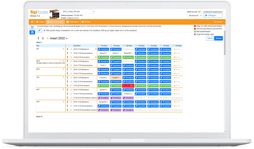Open the DDA_Uitleg_Rooster schedule selector
This screenshot has width=254, height=149.
coord(77,11)
